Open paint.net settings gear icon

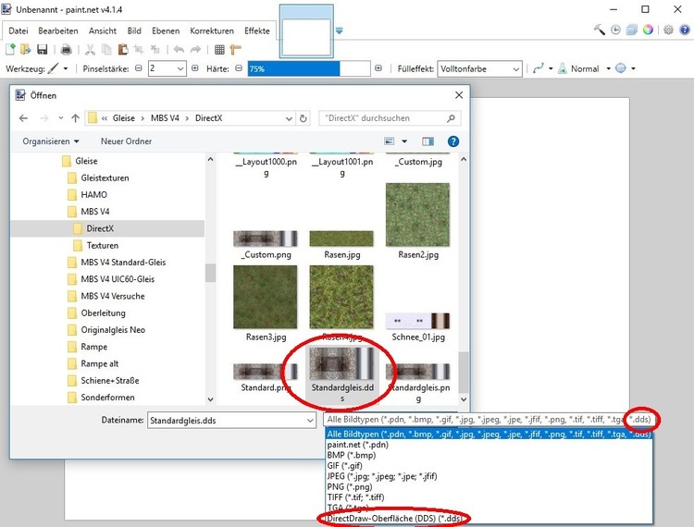click(668, 30)
